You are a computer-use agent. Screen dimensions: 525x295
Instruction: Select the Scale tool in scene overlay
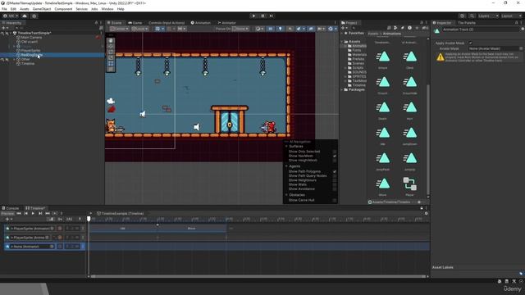click(x=111, y=57)
